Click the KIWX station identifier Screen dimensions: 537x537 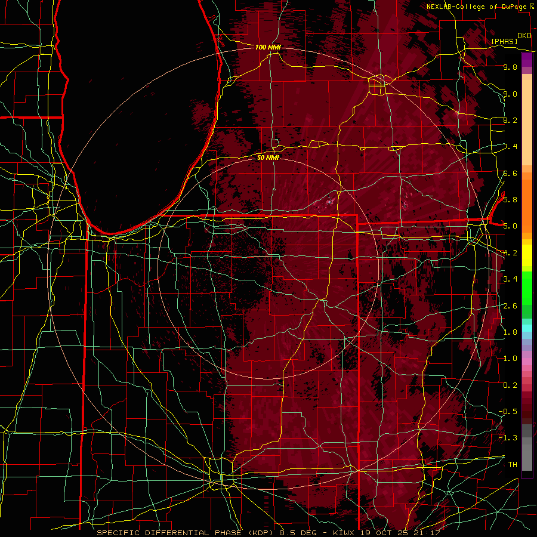click(345, 533)
